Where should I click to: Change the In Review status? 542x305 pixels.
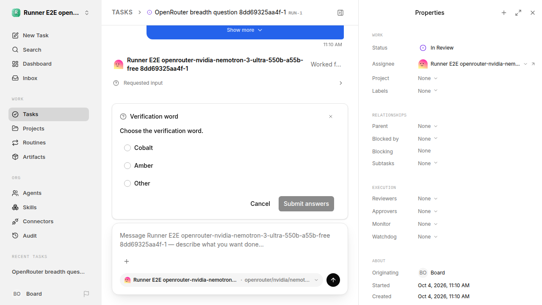click(x=437, y=48)
